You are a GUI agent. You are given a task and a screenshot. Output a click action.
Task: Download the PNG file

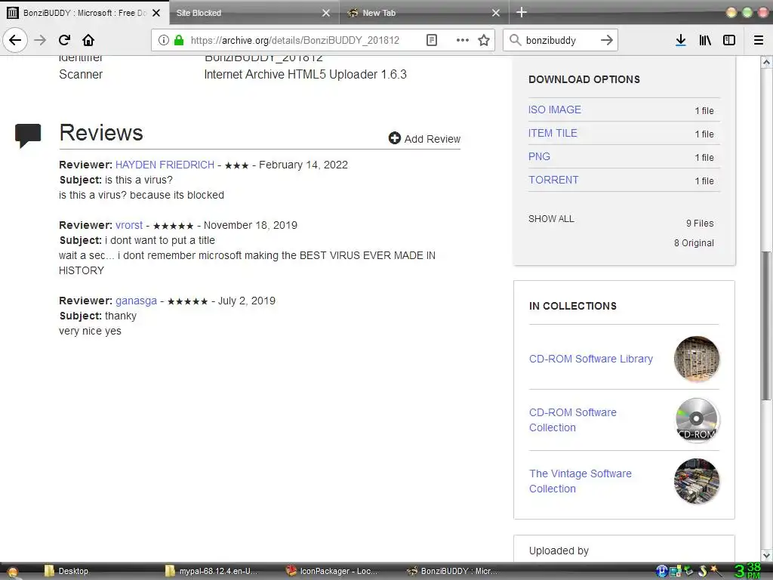click(x=539, y=156)
